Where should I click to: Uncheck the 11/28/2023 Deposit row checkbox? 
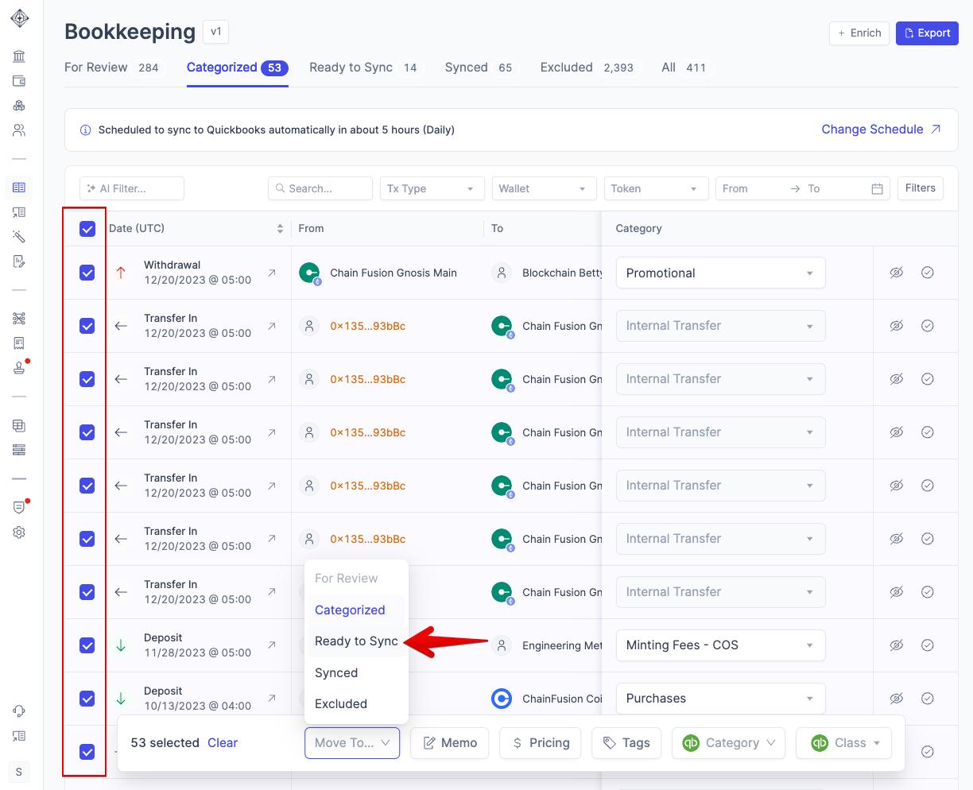(x=87, y=645)
